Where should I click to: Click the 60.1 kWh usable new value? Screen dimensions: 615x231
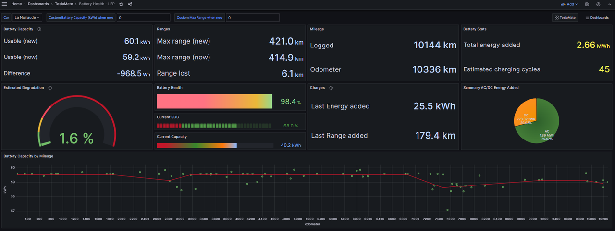tap(137, 41)
